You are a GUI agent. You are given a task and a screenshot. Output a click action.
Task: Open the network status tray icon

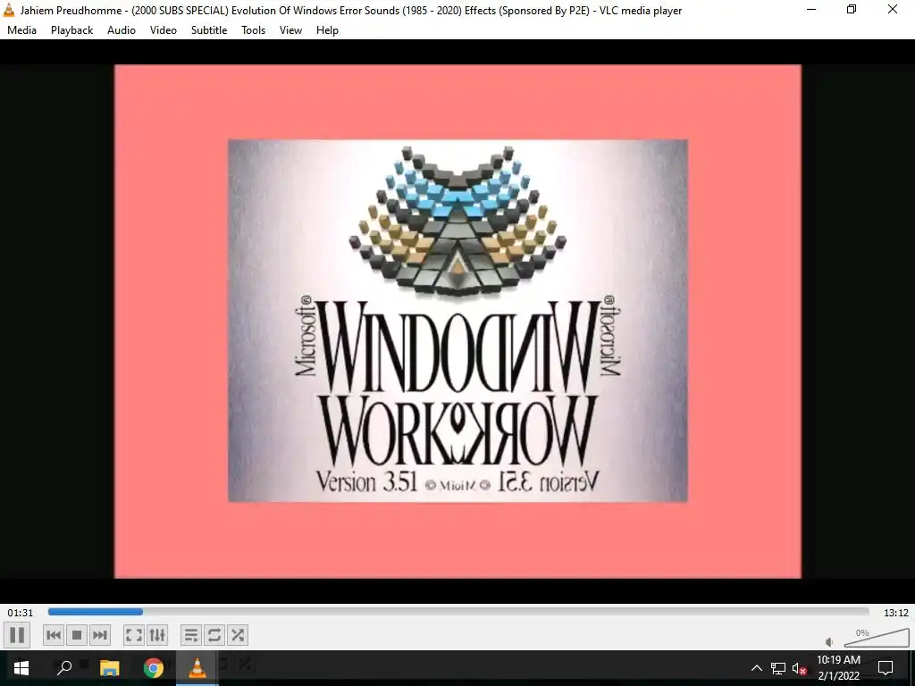pyautogui.click(x=778, y=668)
